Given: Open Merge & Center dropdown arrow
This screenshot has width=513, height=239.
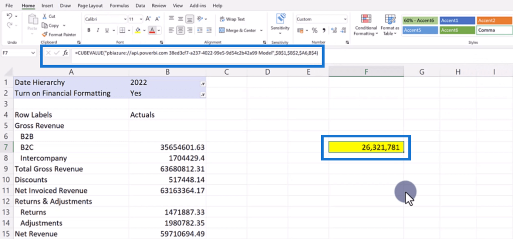Looking at the screenshot, I should [x=262, y=31].
